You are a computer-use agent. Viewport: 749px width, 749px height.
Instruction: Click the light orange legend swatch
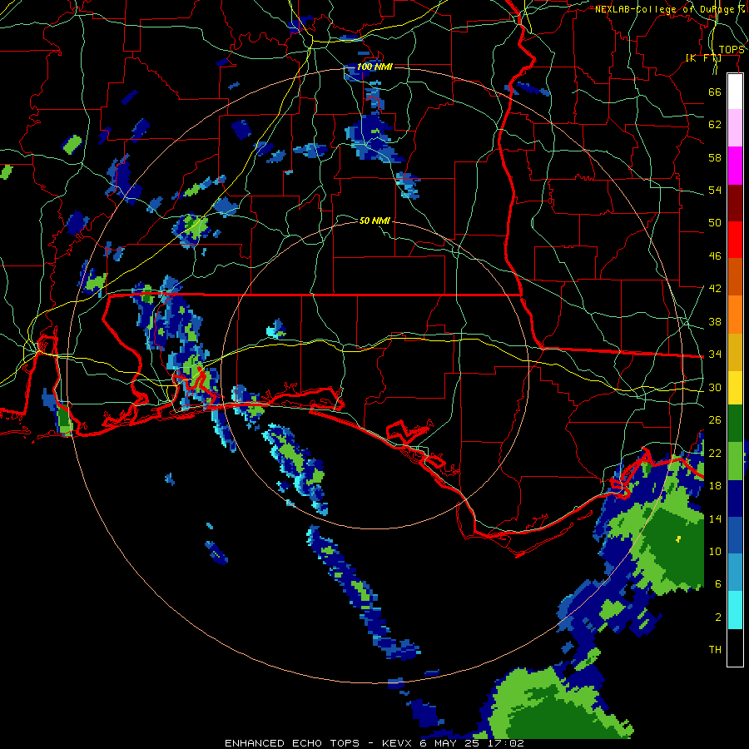pos(735,314)
